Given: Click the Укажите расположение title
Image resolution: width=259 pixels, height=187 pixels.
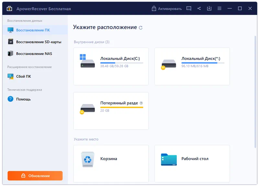Looking at the screenshot, I should (x=105, y=27).
